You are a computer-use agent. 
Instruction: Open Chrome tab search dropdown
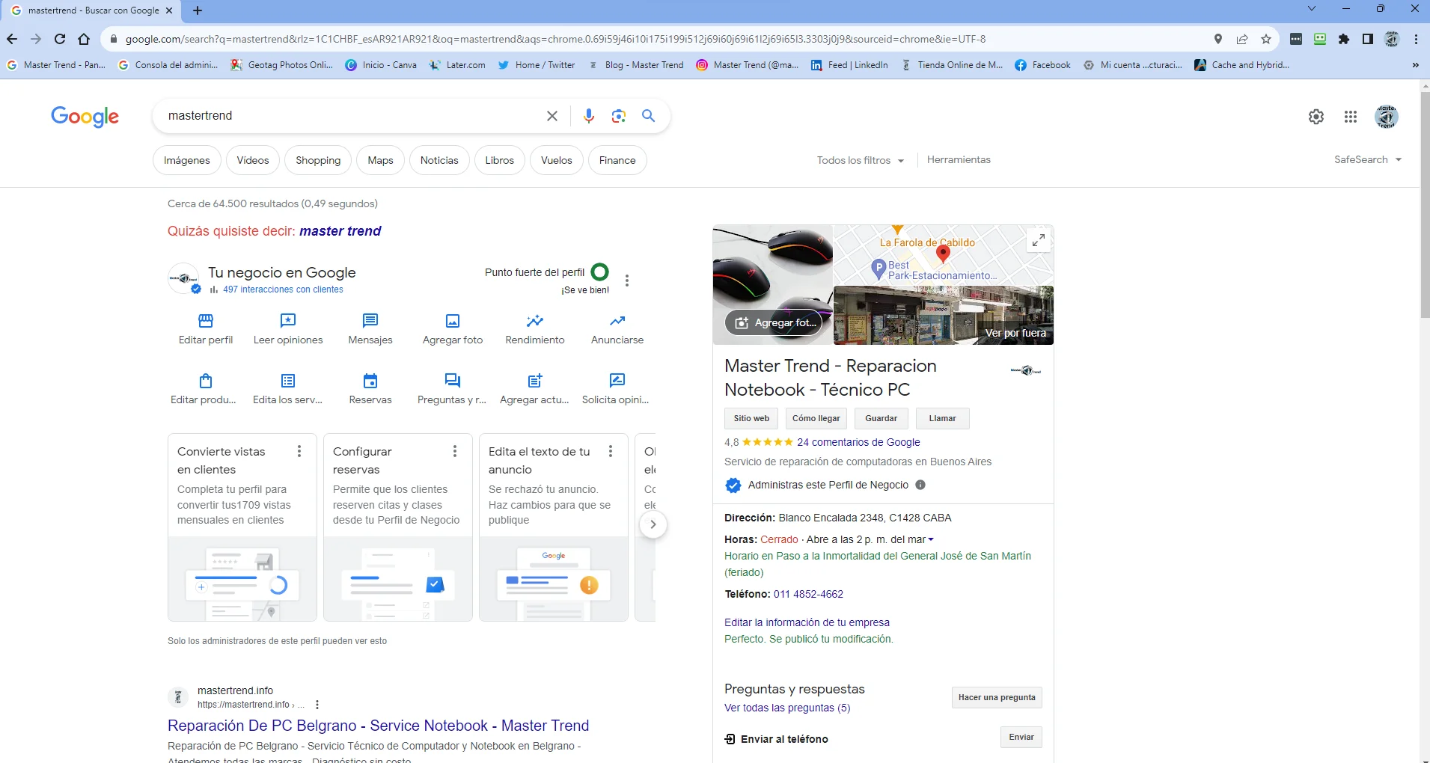point(1312,9)
